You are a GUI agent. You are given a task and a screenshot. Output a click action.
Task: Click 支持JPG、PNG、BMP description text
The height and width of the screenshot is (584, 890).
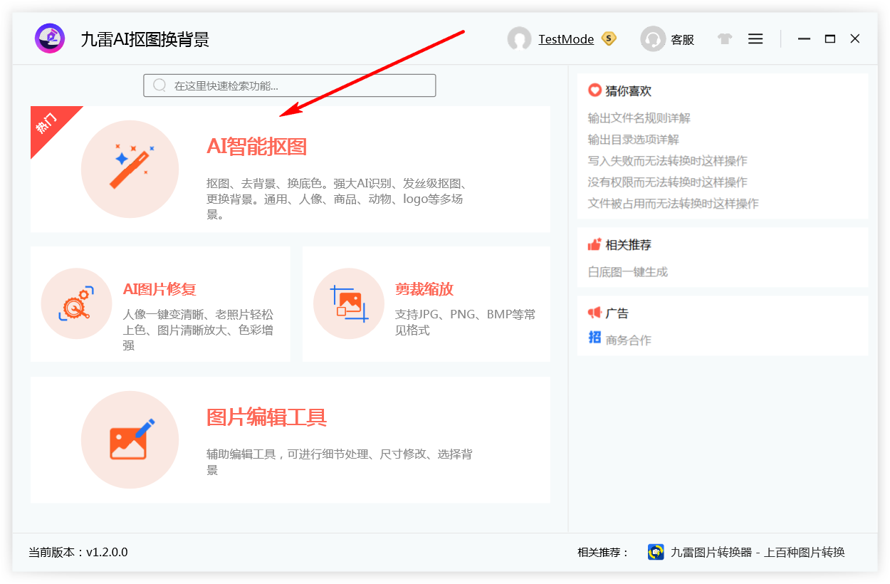466,322
